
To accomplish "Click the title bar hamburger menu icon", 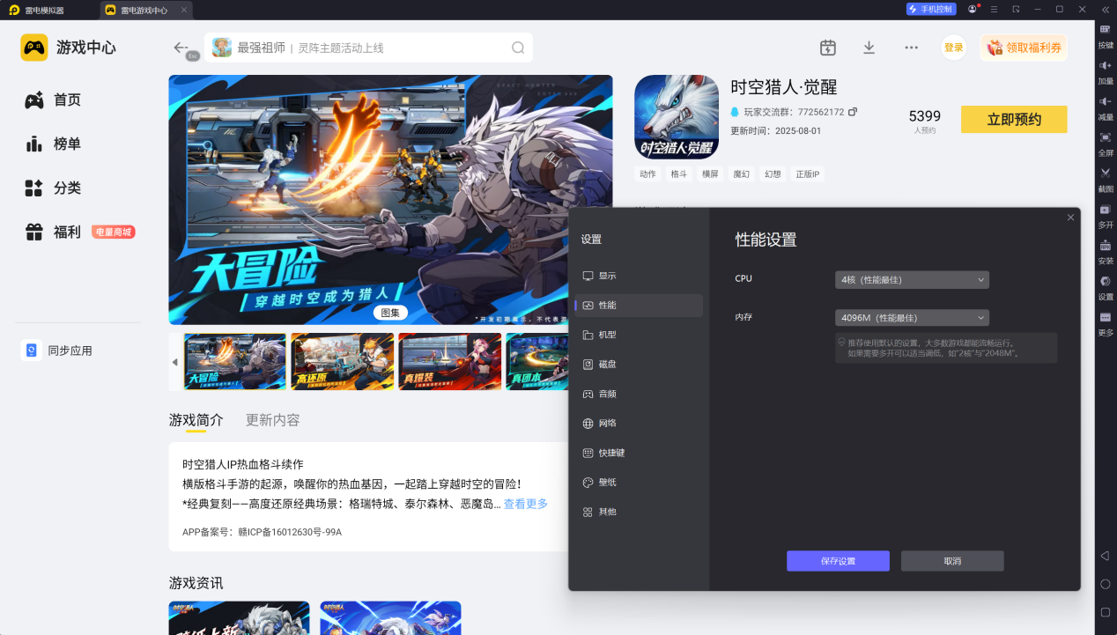I will 994,9.
